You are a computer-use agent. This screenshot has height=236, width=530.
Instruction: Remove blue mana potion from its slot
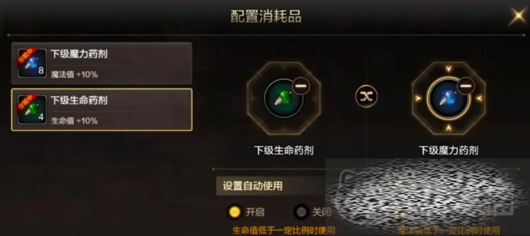tap(466, 86)
